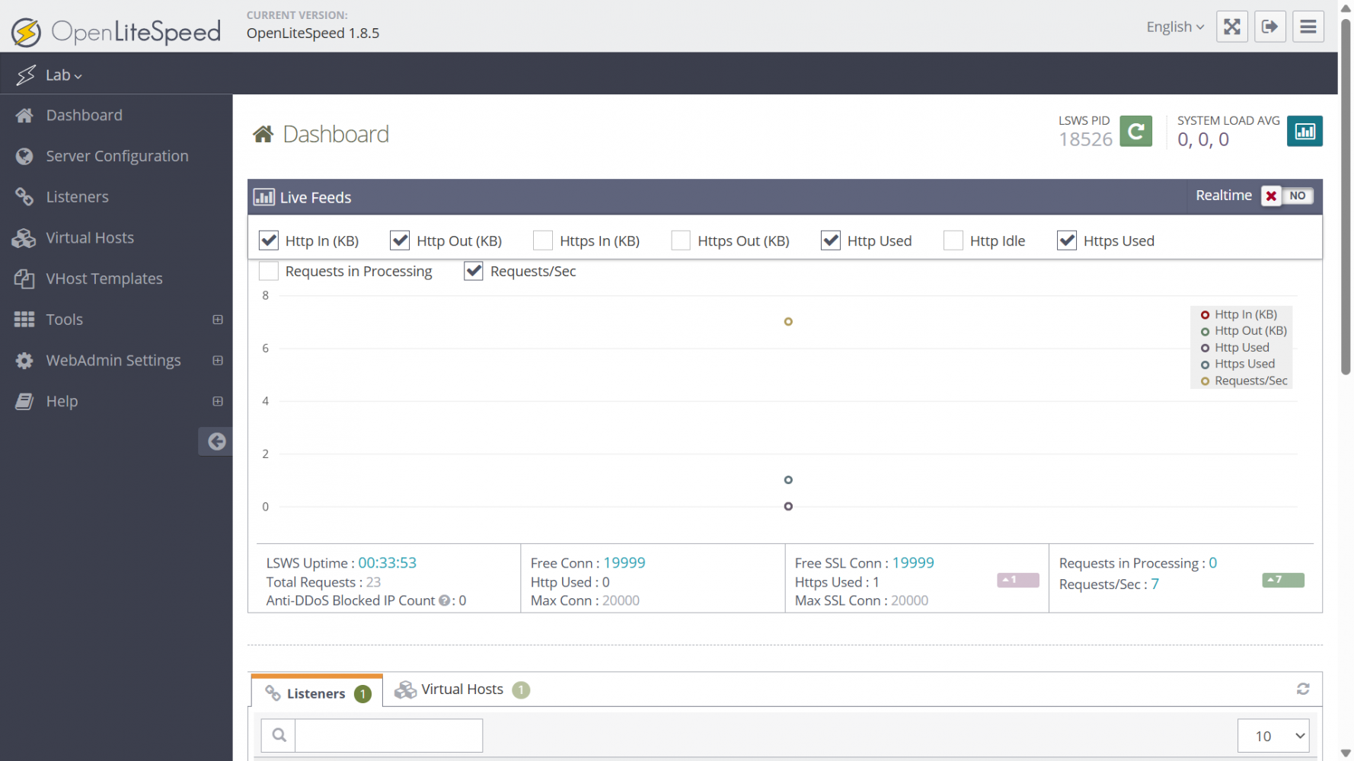Open the rows-per-page dropdown showing 10
Image resolution: width=1354 pixels, height=761 pixels.
[x=1273, y=736]
